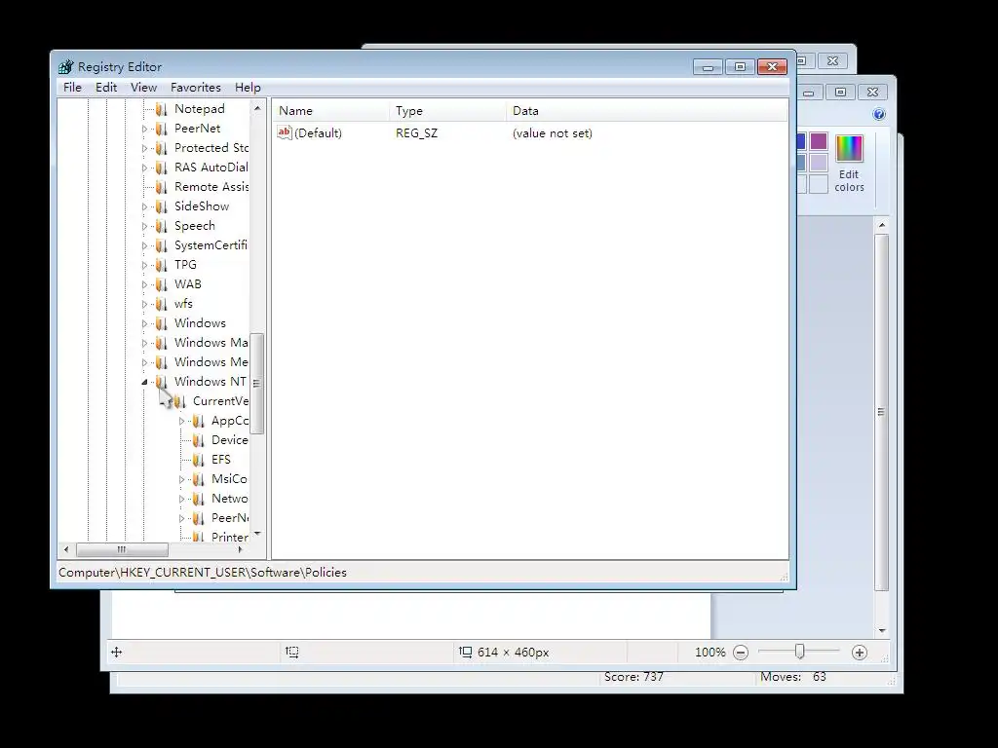
Task: Select the SystemCertificates folder icon
Action: tap(162, 245)
